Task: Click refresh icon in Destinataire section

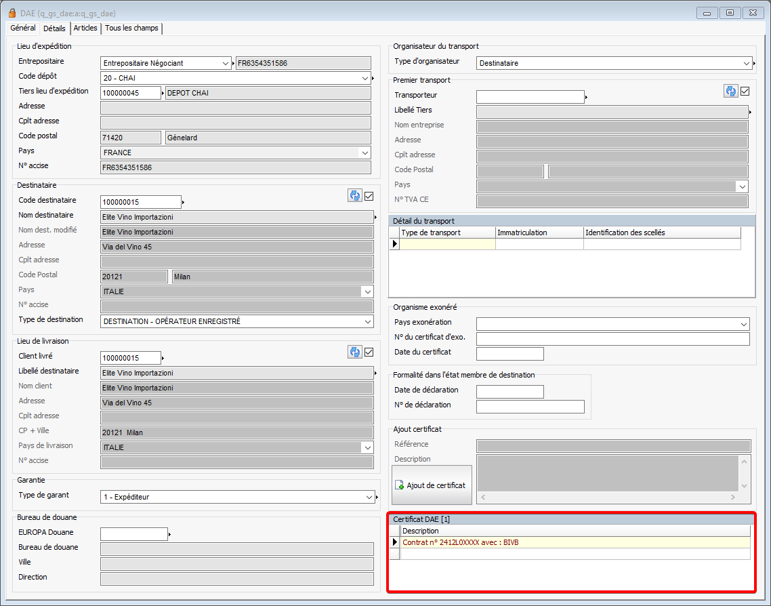Action: click(x=355, y=196)
